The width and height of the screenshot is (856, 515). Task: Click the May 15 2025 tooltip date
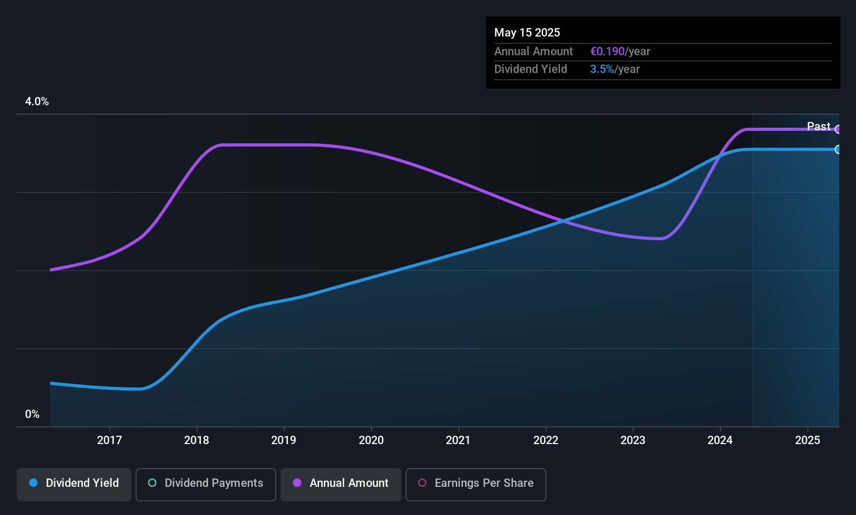click(527, 33)
